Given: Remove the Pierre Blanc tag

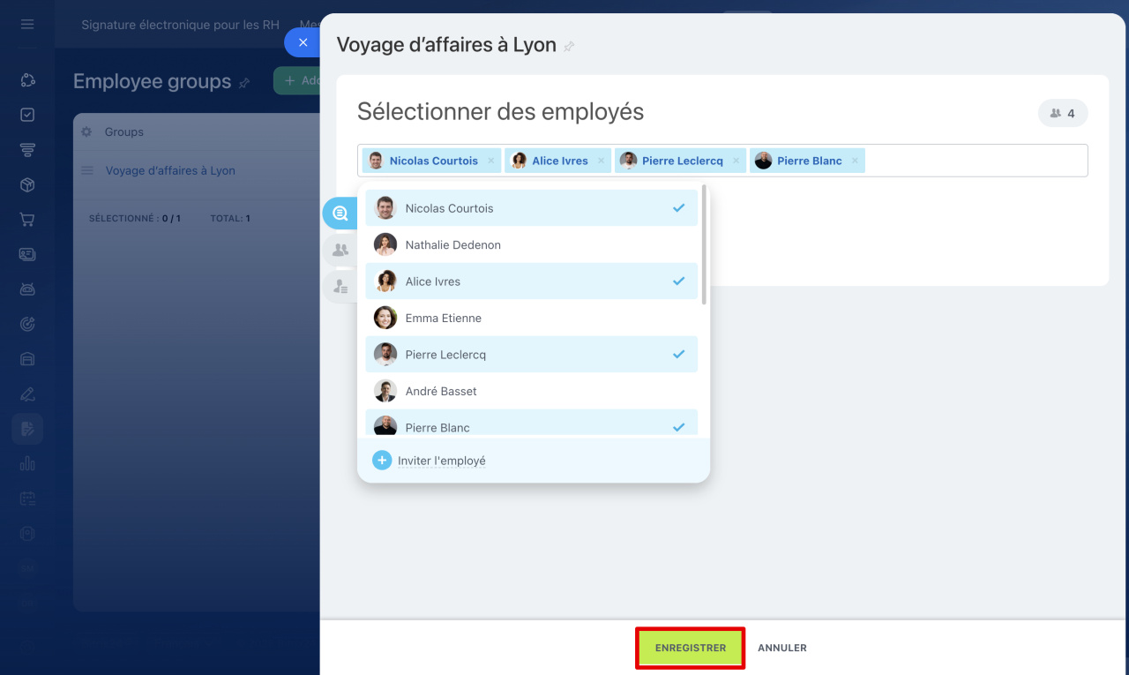Looking at the screenshot, I should [x=855, y=161].
